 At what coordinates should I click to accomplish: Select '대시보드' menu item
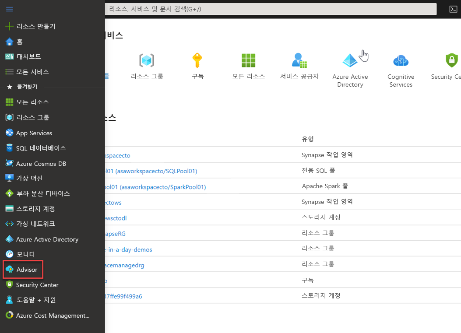click(29, 56)
